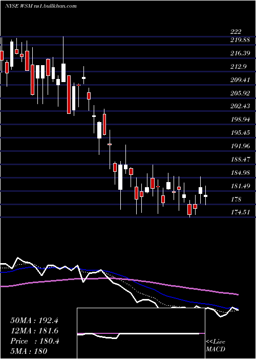Click the 174.51 price level label

coord(240,212)
